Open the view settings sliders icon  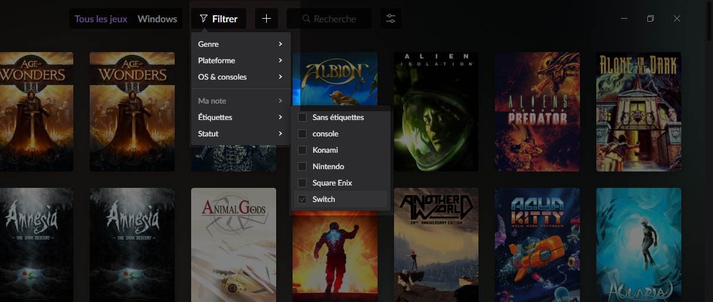coord(391,19)
